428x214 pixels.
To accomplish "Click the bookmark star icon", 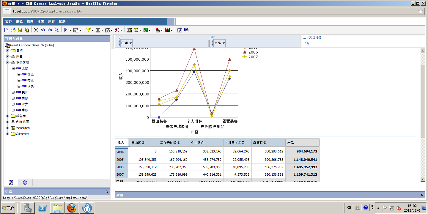I will [x=420, y=12].
